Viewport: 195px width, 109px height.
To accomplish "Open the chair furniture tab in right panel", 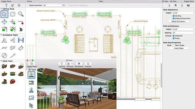I will (176, 5).
